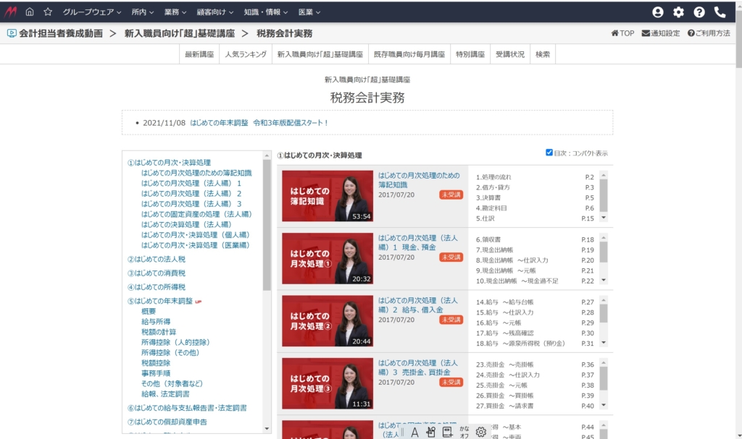Image resolution: width=742 pixels, height=439 pixels.
Task: Toggle the かなオフ kana input button
Action: pyautogui.click(x=464, y=432)
